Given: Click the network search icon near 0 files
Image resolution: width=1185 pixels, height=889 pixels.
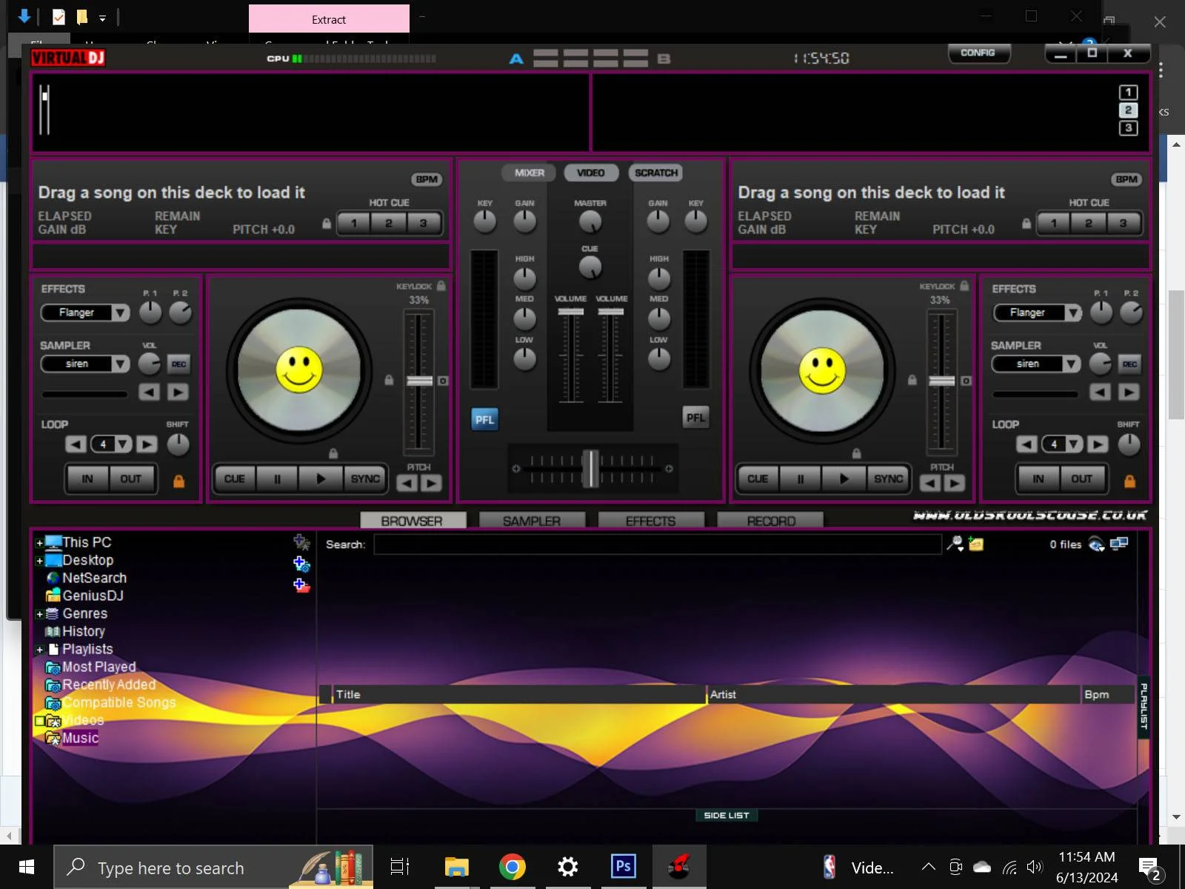Looking at the screenshot, I should [1097, 545].
